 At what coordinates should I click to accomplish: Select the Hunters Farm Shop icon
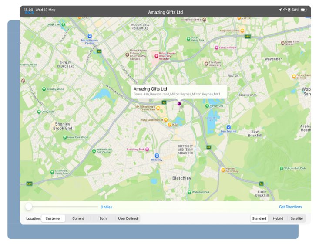(x=223, y=170)
